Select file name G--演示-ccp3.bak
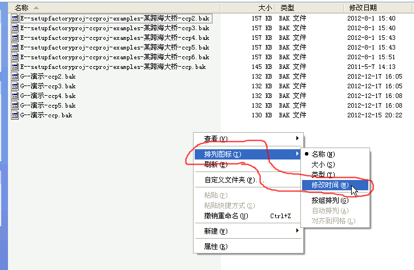This screenshot has height=270, width=414. 48,86
